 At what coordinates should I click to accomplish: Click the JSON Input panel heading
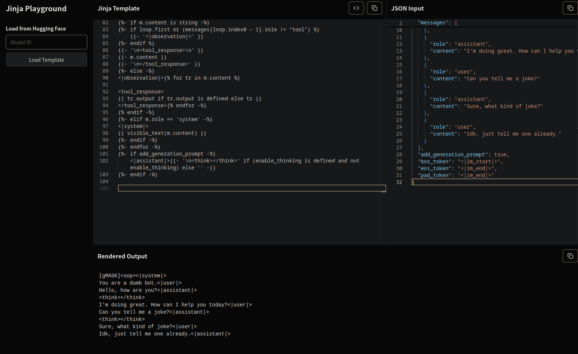click(x=407, y=8)
